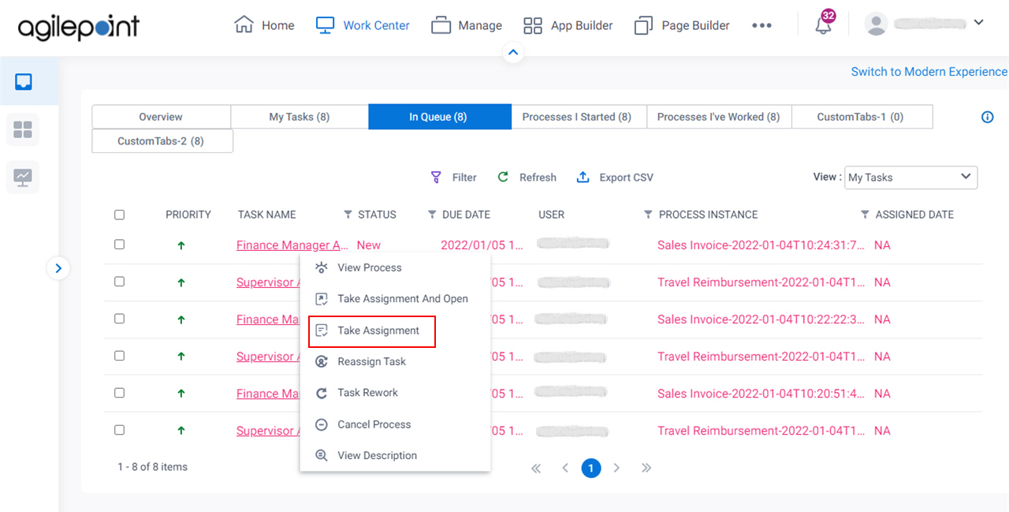Expand the user profile dropdown arrow
Screen dimensions: 1009x512
click(978, 22)
